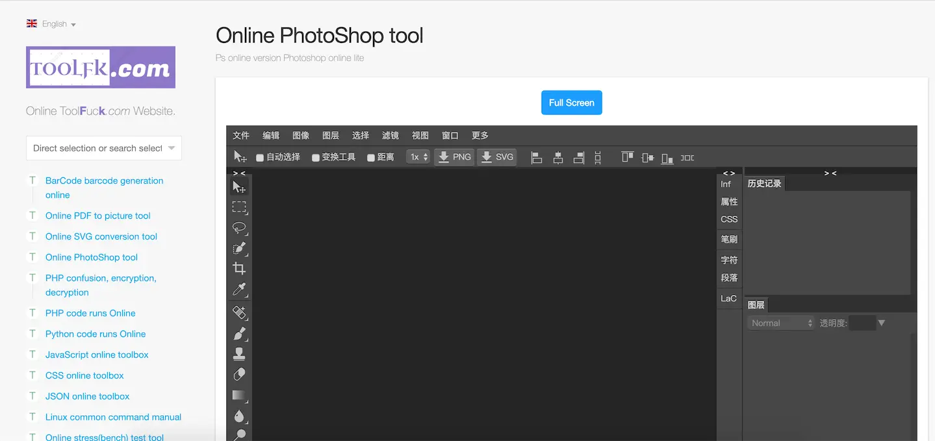Select the Crop tool
Viewport: 935px width, 441px height.
click(x=240, y=268)
